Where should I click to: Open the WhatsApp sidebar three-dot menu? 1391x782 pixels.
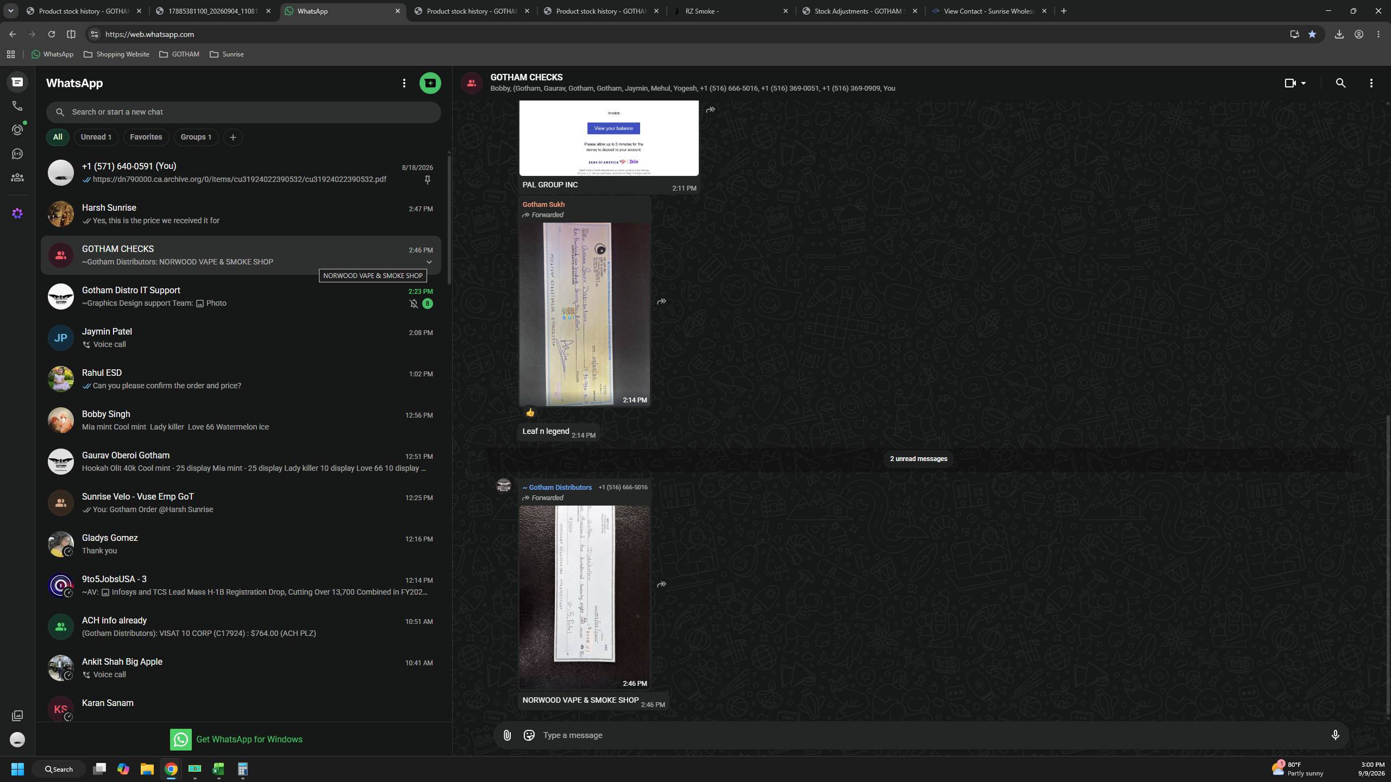(404, 83)
